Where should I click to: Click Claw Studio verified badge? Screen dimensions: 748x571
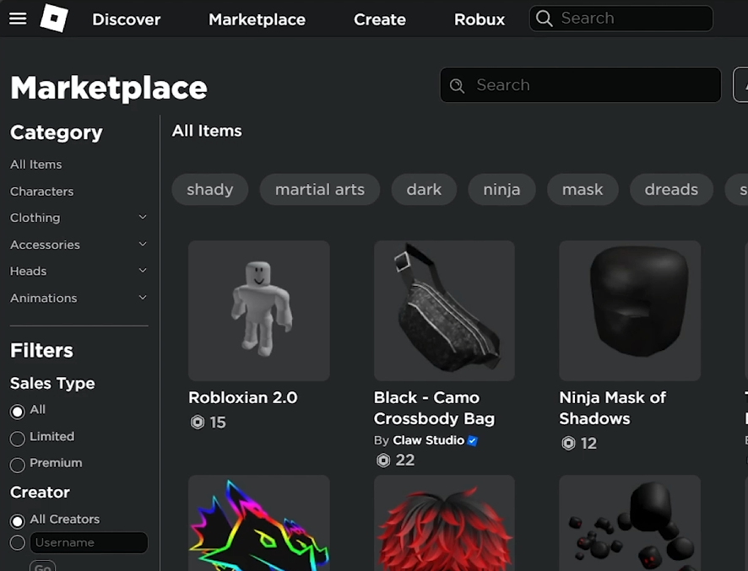[x=472, y=440]
